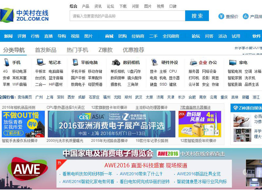Click the Z神通自媒体 diamond icon
The image size is (262, 196).
tap(235, 108)
